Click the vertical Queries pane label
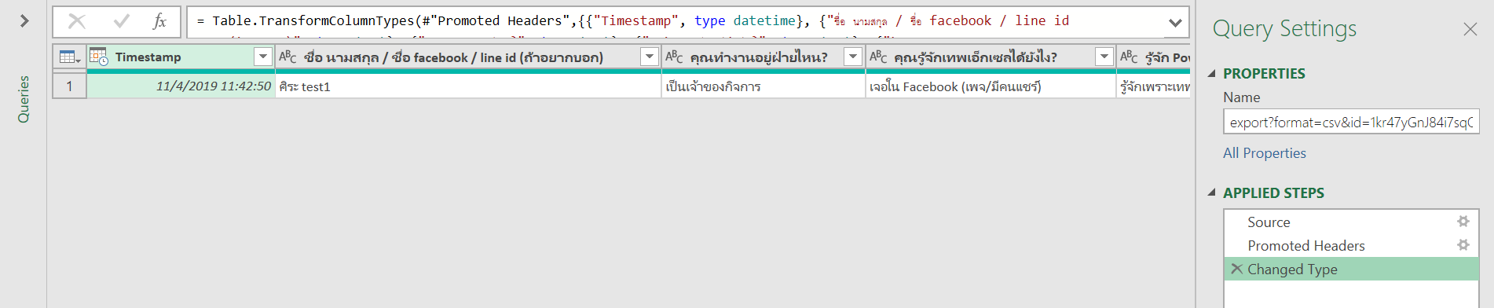This screenshot has height=308, width=1494. click(x=24, y=99)
